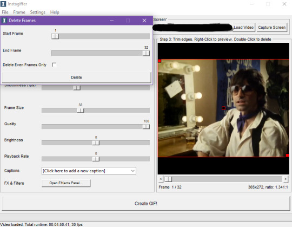Step frame forward with right scroll arrow
The image size is (292, 227).
tap(286, 179)
